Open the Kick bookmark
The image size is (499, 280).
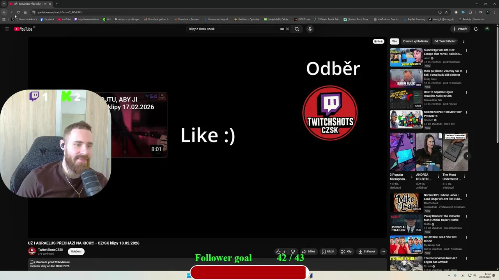(x=107, y=19)
